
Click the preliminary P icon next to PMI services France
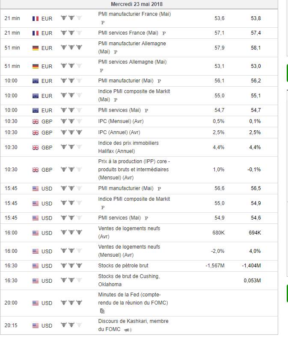click(164, 33)
